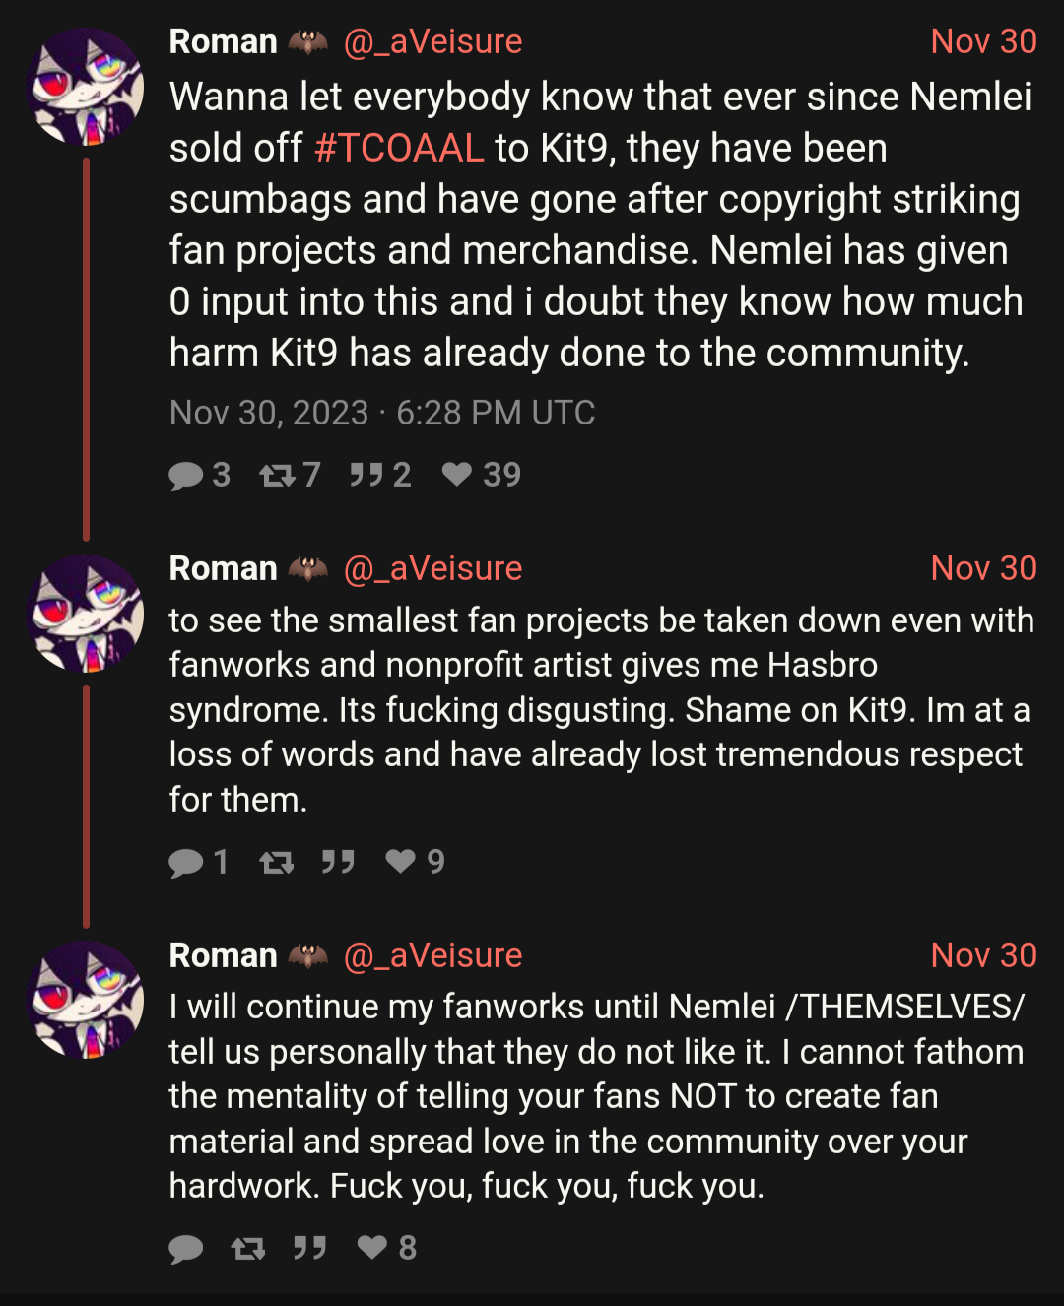
Task: Quote the Hasbro syndrome tweet
Action: click(x=338, y=862)
